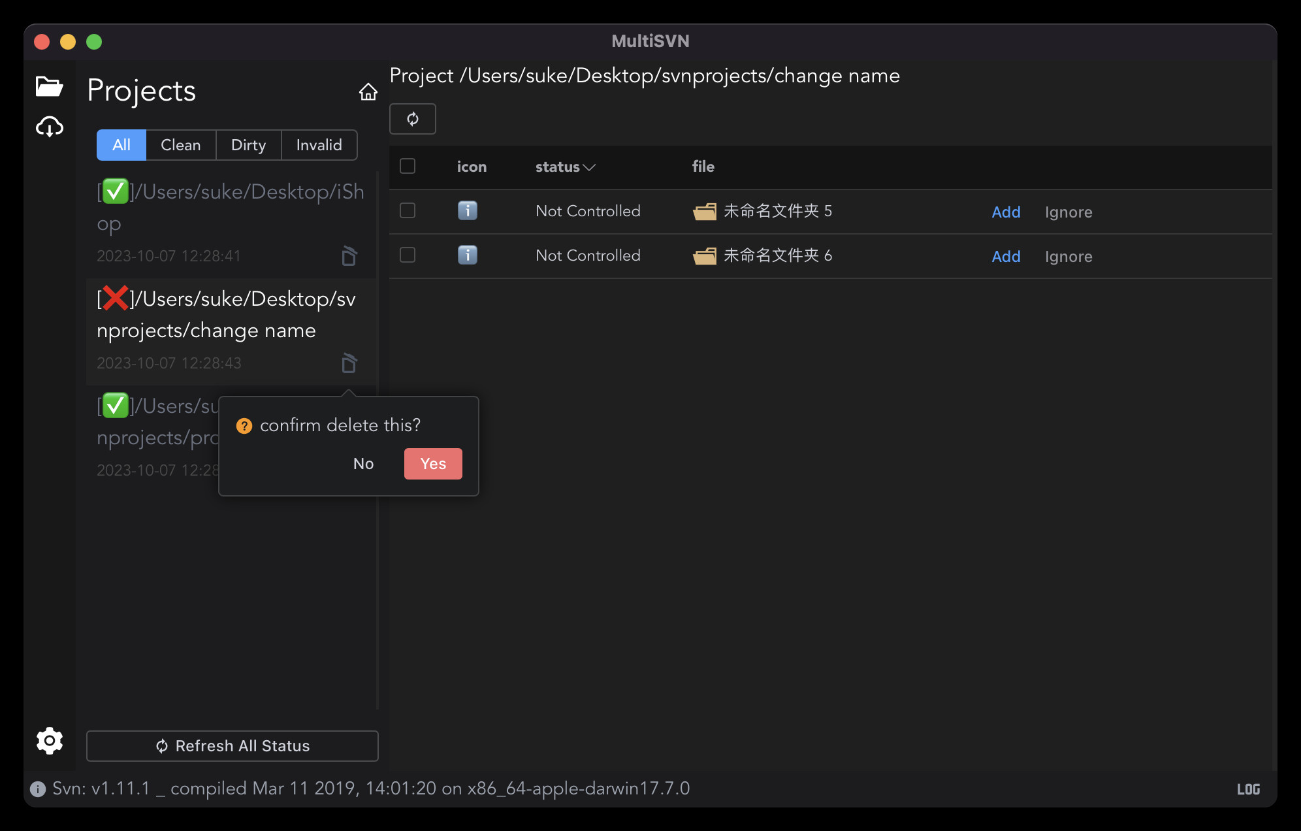Open settings via the gear icon

(49, 741)
